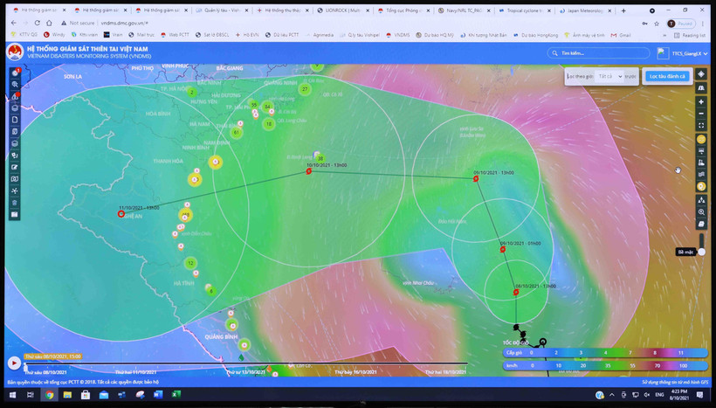Click the map zoom in plus button
The height and width of the screenshot is (408, 716).
tap(701, 101)
